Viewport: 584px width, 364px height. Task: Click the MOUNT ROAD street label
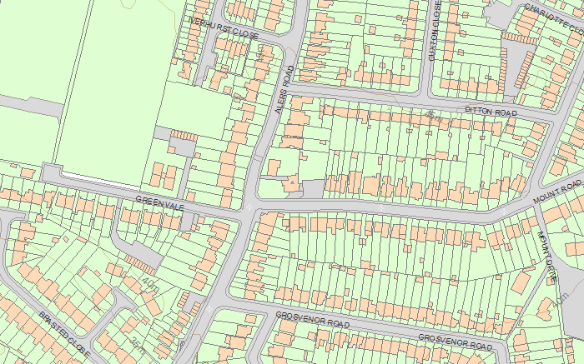pos(557,192)
